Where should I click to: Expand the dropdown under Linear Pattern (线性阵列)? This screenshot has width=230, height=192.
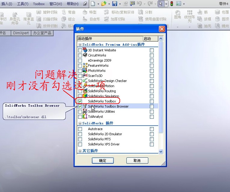[x=189, y=27]
